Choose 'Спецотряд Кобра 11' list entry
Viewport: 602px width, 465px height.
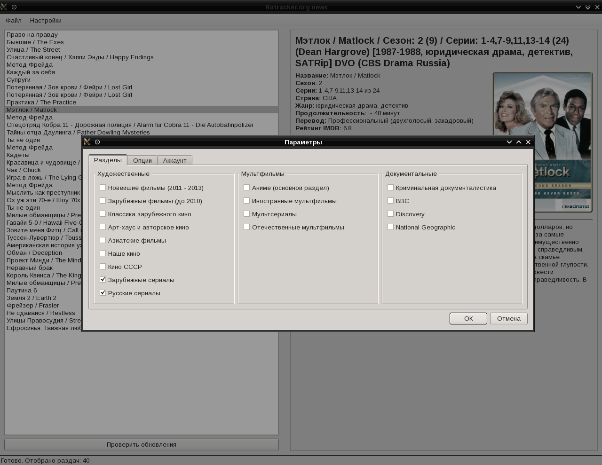(142, 125)
